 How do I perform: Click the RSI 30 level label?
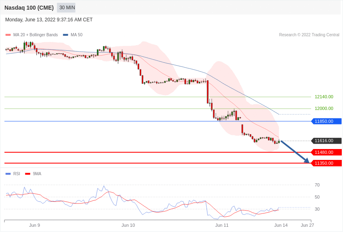[x=317, y=209]
